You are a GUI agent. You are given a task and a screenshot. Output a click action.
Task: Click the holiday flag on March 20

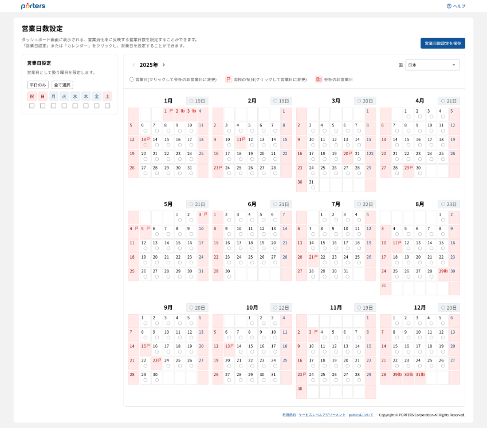pos(350,153)
